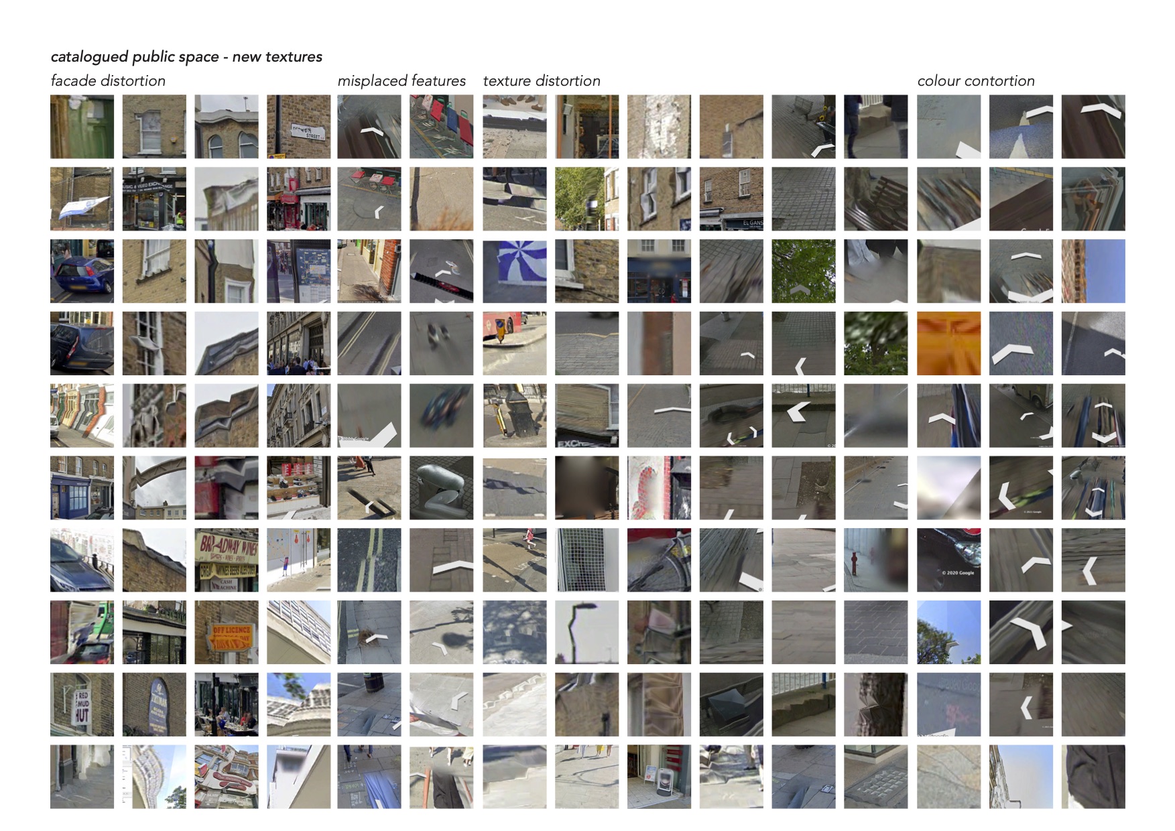Open the Red Mud Hut sign thumbnail

[x=82, y=705]
